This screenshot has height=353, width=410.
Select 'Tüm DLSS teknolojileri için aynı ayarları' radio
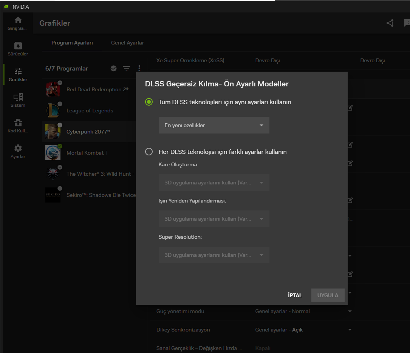click(x=149, y=102)
